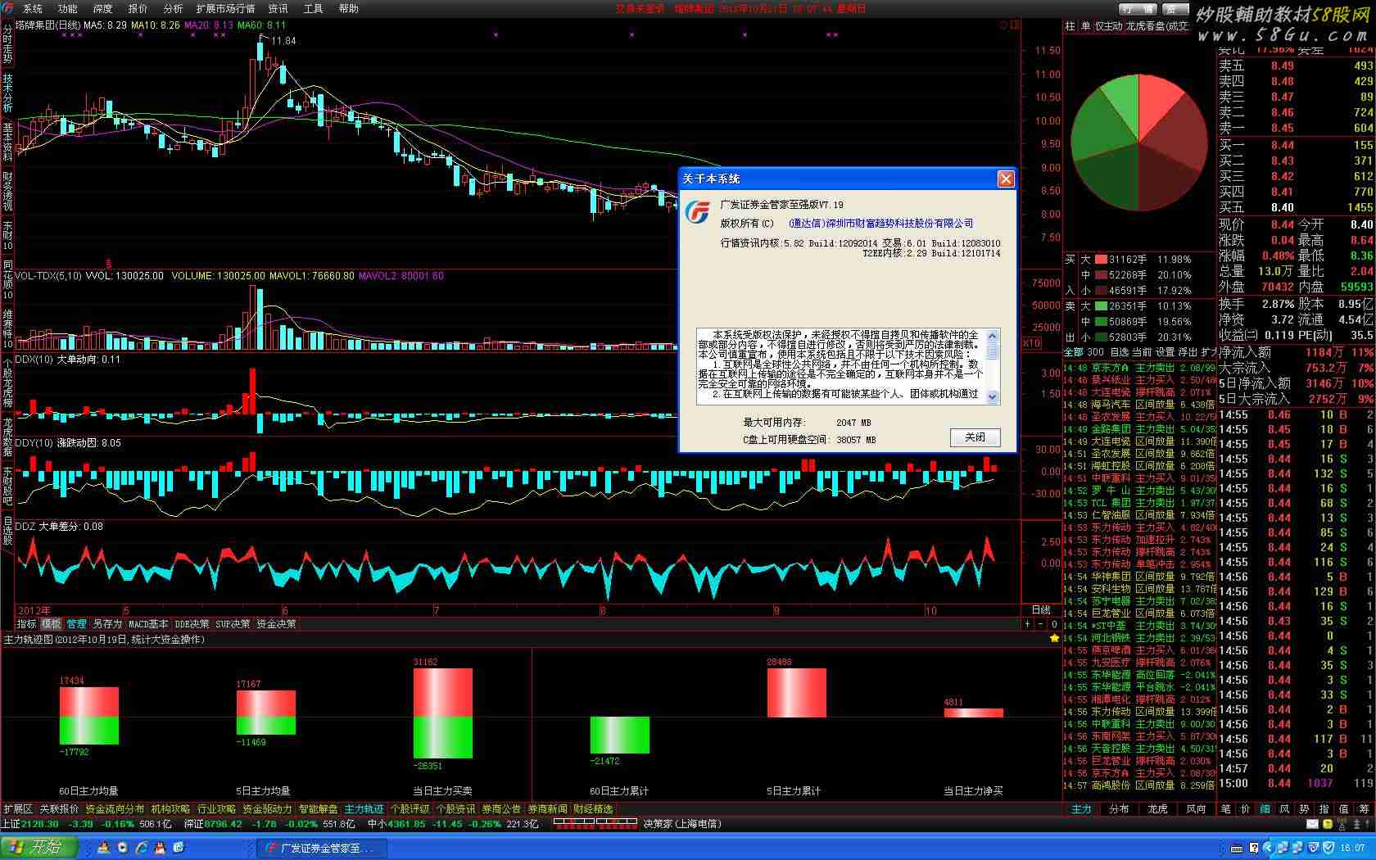The width and height of the screenshot is (1376, 860).
Task: Click 另存为 to save the template
Action: pyautogui.click(x=107, y=624)
